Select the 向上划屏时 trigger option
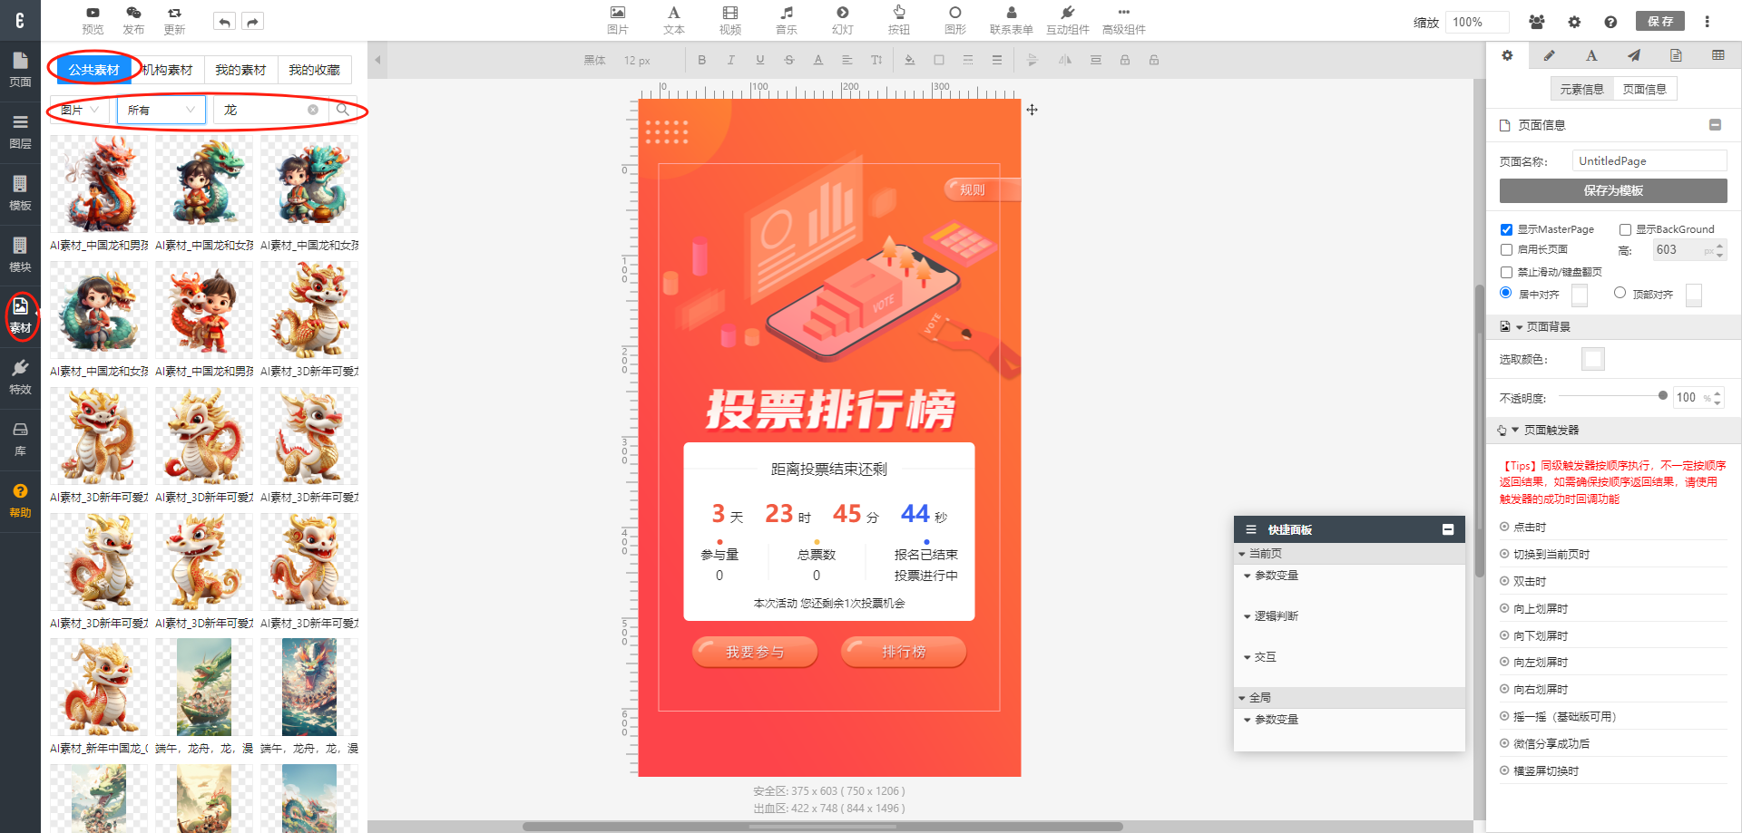 tap(1533, 608)
